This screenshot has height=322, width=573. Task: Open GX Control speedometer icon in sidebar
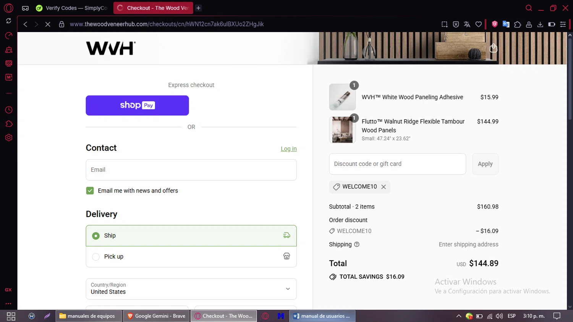(8, 36)
